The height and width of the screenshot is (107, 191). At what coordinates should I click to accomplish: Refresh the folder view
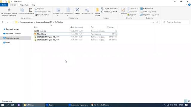tap(157, 22)
